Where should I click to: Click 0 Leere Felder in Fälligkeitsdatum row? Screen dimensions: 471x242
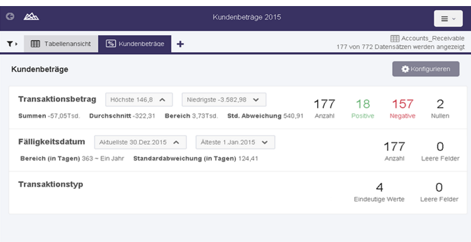tap(440, 151)
